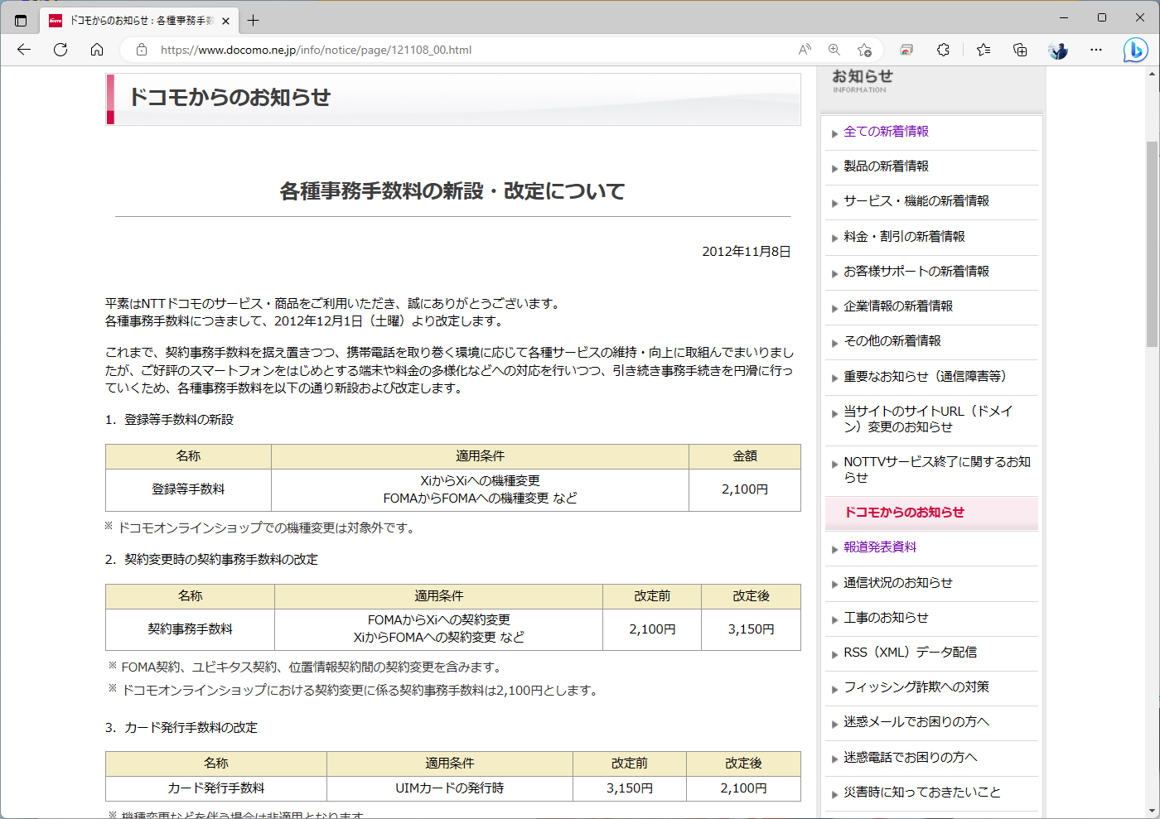Click the date 2012年11月8日
This screenshot has width=1160, height=819.
[x=747, y=252]
